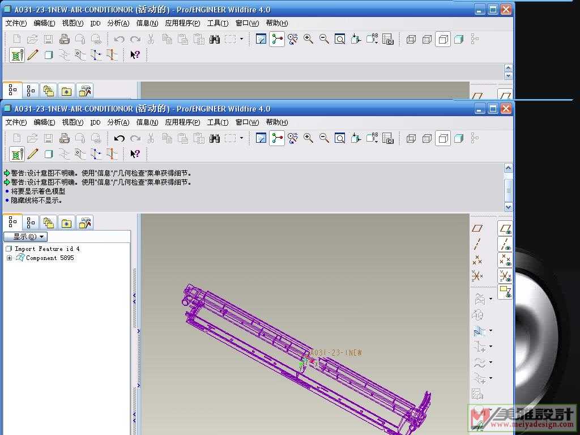The width and height of the screenshot is (580, 435).
Task: Toggle Spin Center display in front window
Action: tap(277, 138)
